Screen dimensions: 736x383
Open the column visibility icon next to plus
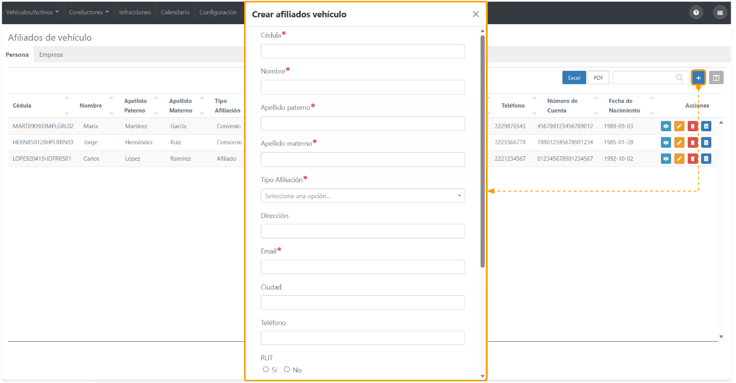click(716, 78)
